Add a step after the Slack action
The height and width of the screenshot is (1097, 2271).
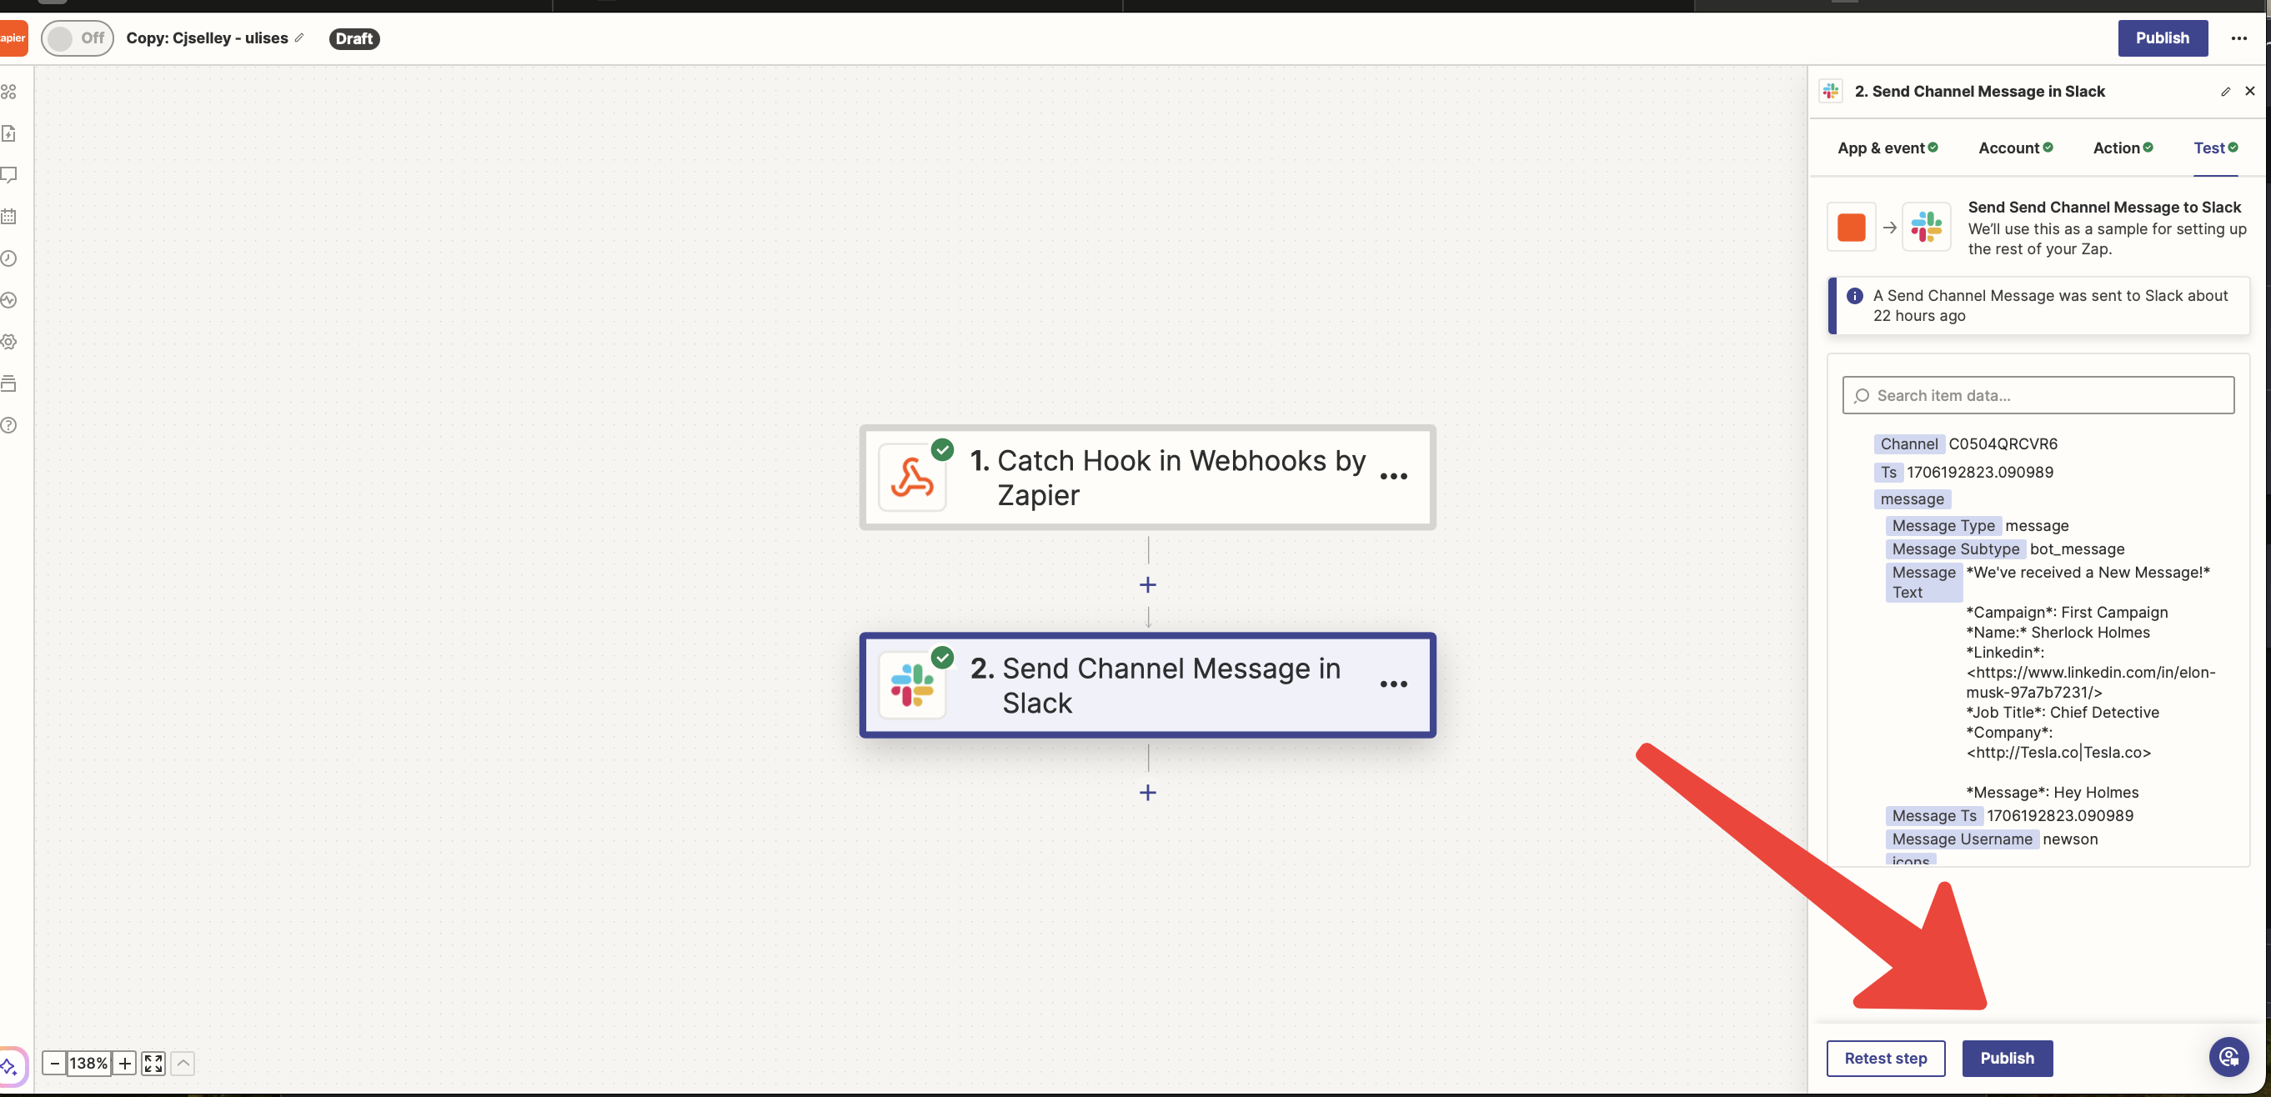tap(1147, 792)
